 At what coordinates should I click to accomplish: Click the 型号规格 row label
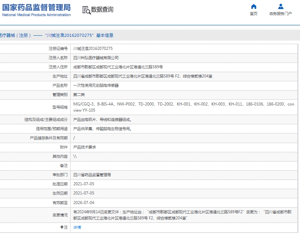click(x=60, y=107)
